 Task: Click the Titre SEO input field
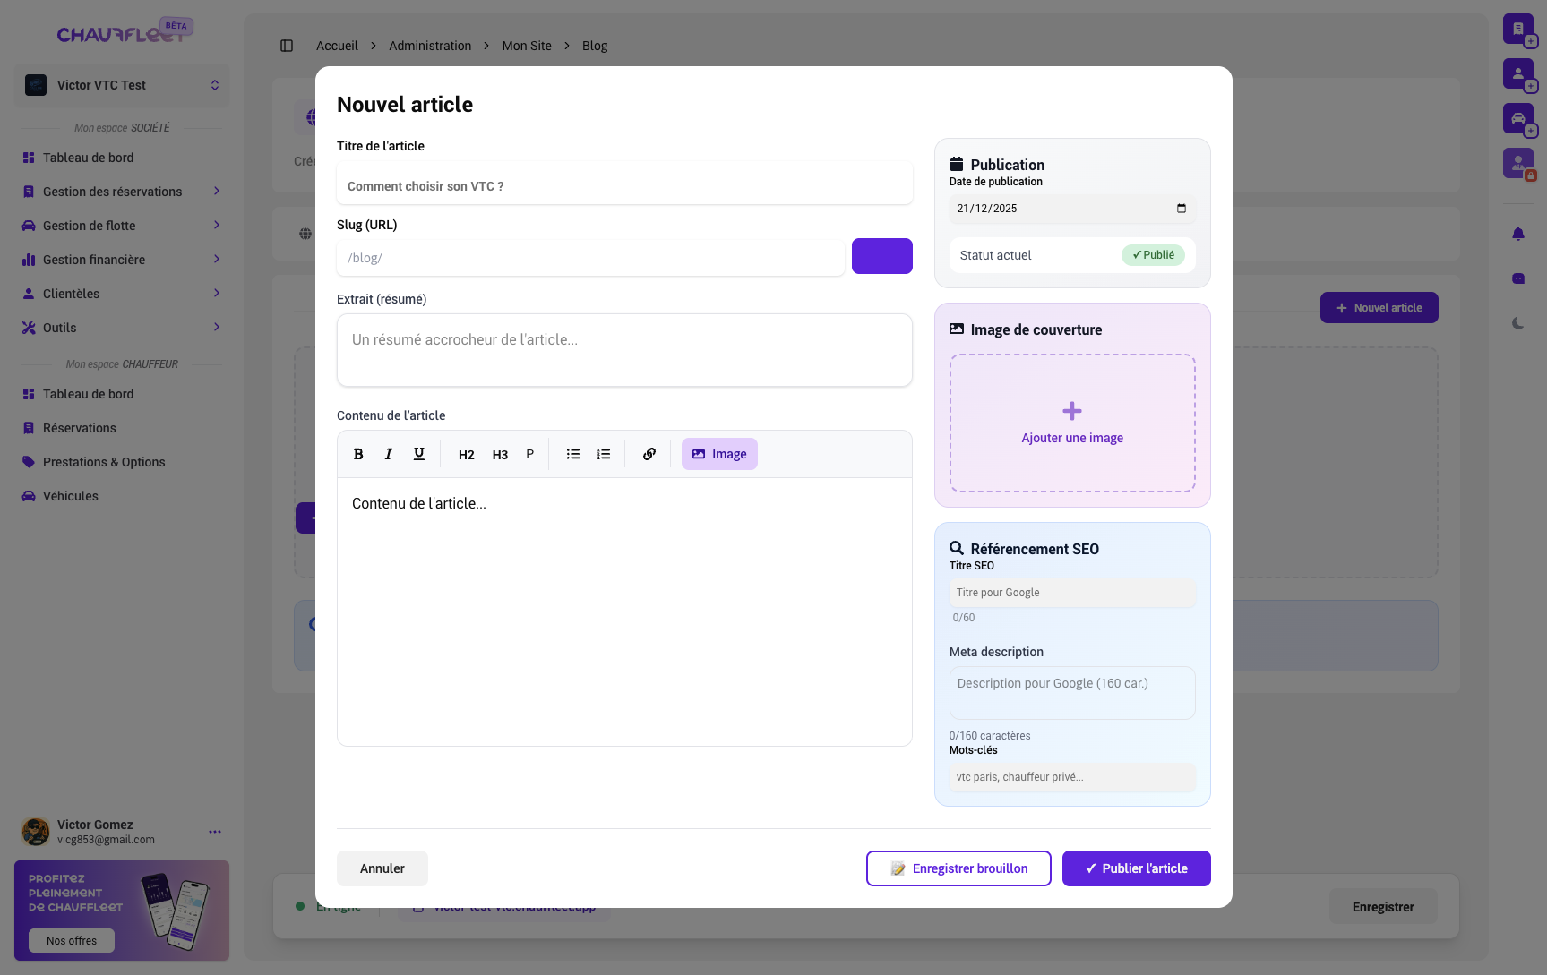[x=1072, y=593]
